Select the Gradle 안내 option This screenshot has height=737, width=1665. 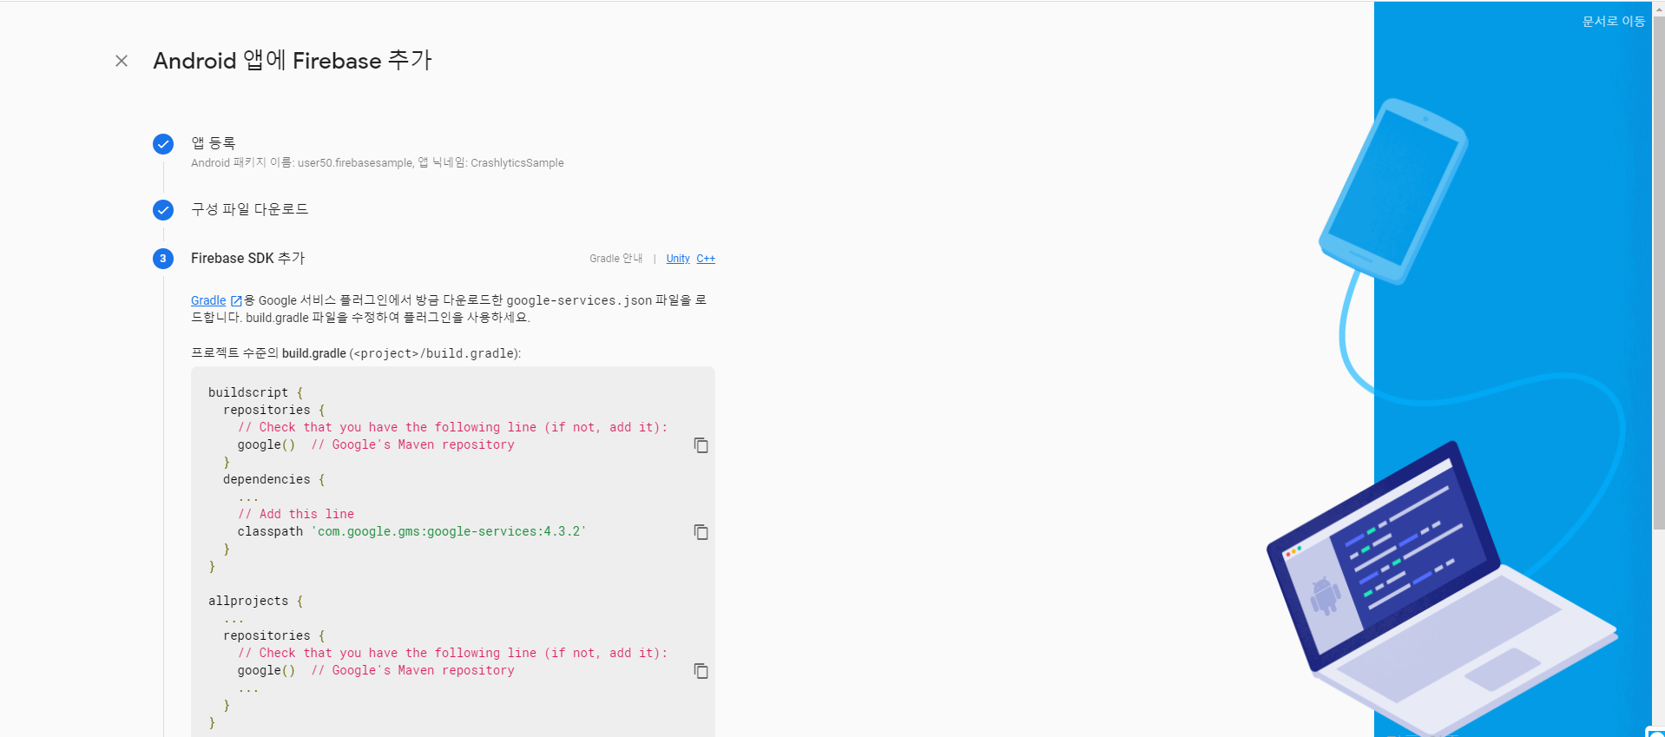tap(615, 259)
